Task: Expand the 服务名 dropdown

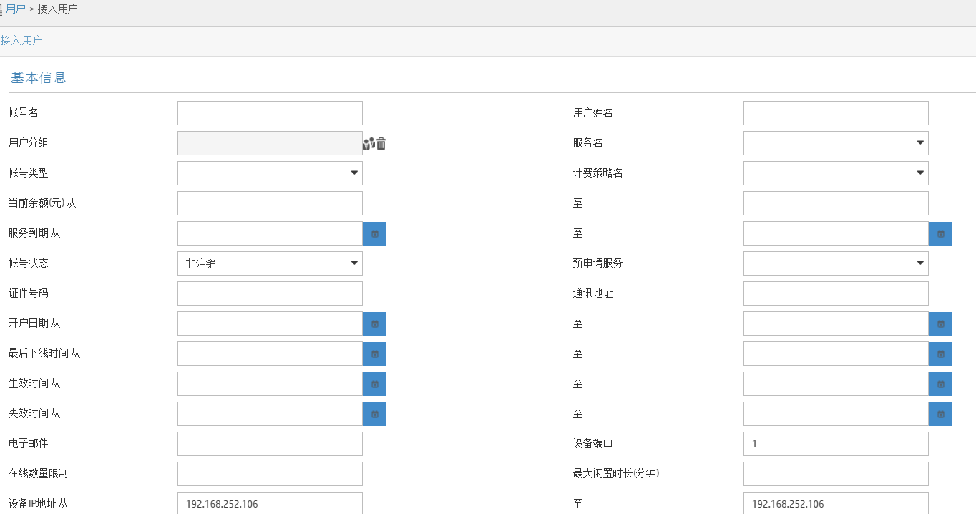Action: coord(836,143)
